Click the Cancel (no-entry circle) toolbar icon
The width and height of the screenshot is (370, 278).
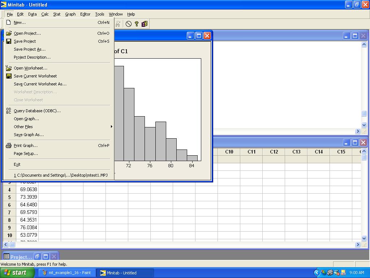pyautogui.click(x=129, y=24)
